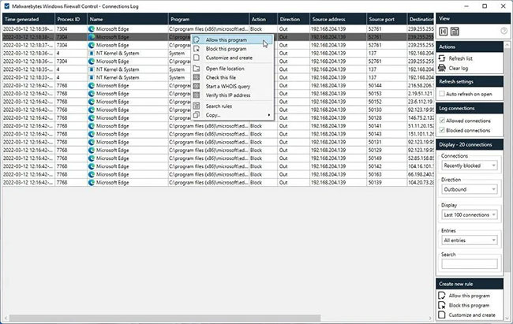Select Allow this program in context menu
The width and height of the screenshot is (513, 324).
(232, 40)
